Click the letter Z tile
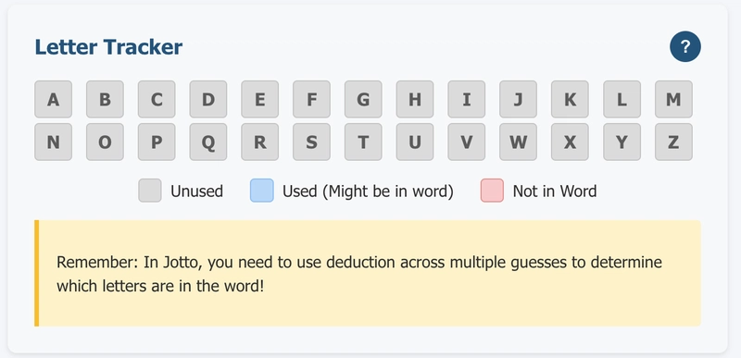This screenshot has height=358, width=741. coord(673,142)
